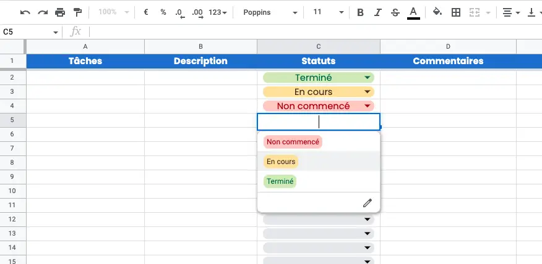Open the 123 number format menu

point(218,12)
